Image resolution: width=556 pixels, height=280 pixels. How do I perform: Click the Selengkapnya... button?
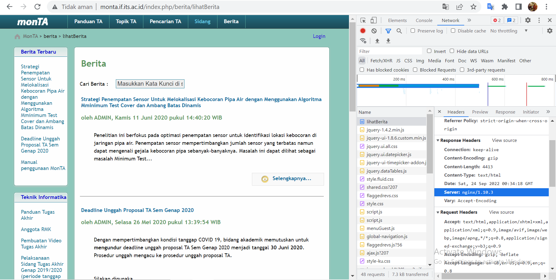[288, 179]
